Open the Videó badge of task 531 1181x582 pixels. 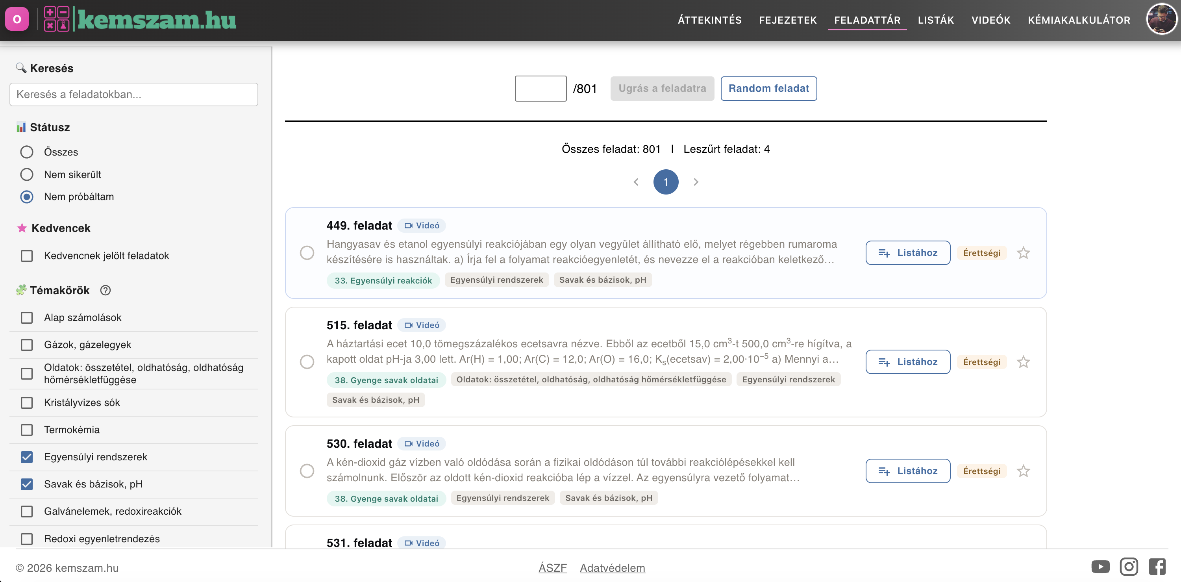(x=421, y=543)
